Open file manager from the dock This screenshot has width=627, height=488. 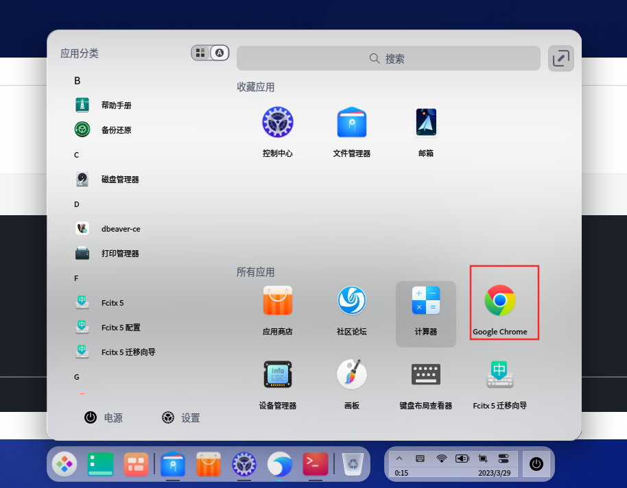tap(173, 464)
